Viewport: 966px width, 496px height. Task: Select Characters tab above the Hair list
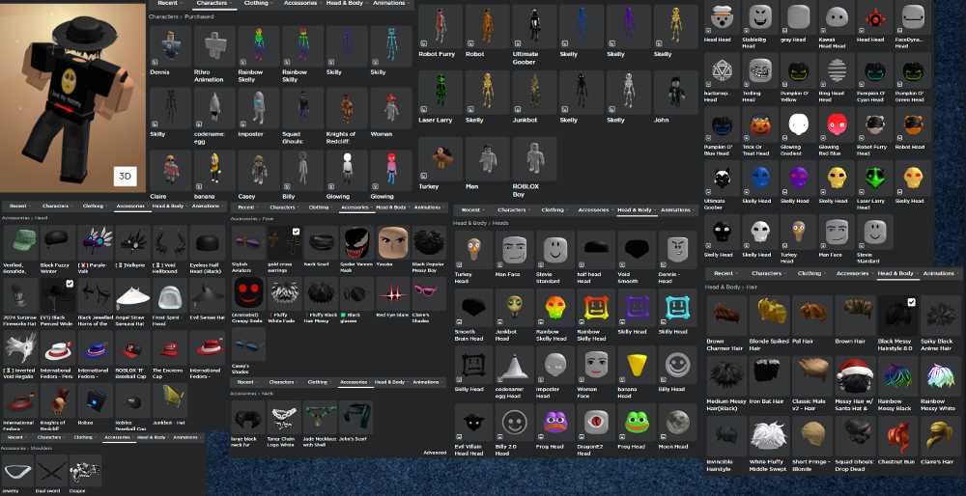pyautogui.click(x=768, y=273)
